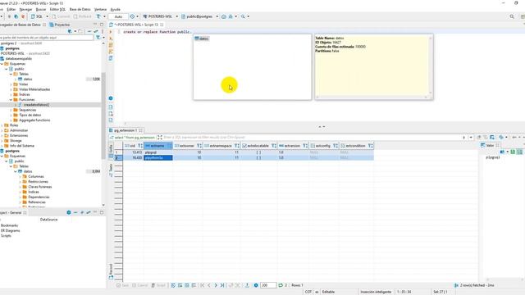Execute SQL statement arrow in editor gutter
525x295 pixels.
pyautogui.click(x=111, y=32)
